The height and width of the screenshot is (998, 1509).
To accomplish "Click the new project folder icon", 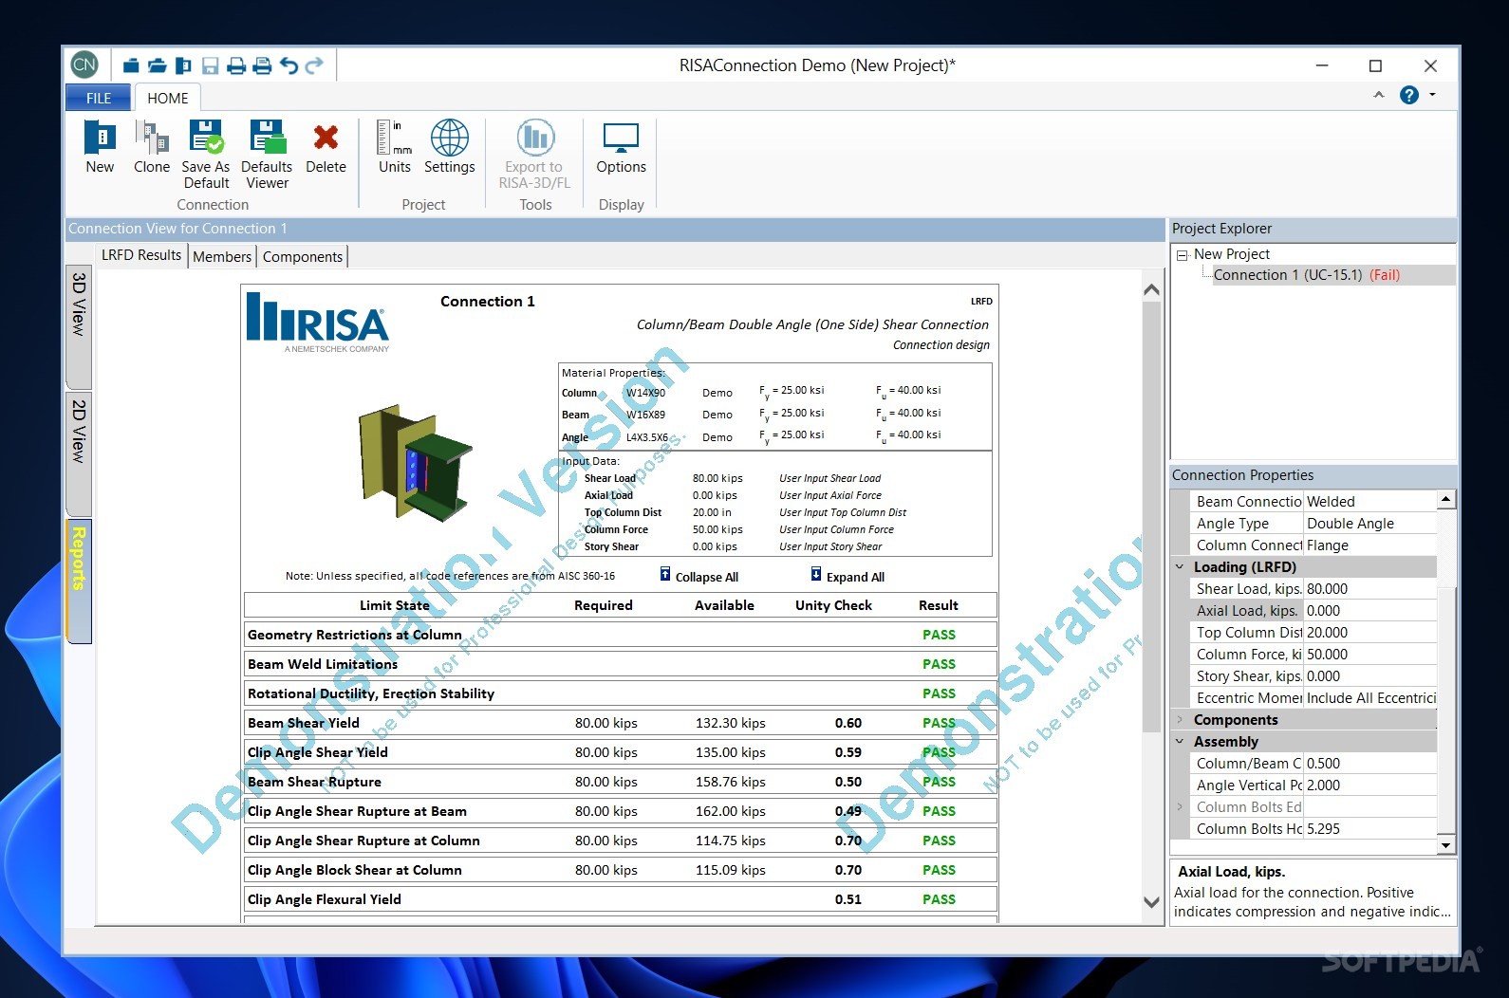I will tap(131, 65).
